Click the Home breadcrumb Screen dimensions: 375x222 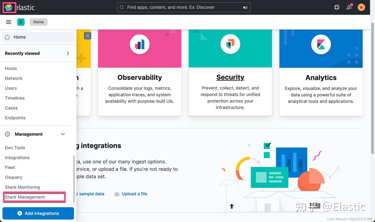[x=38, y=22]
